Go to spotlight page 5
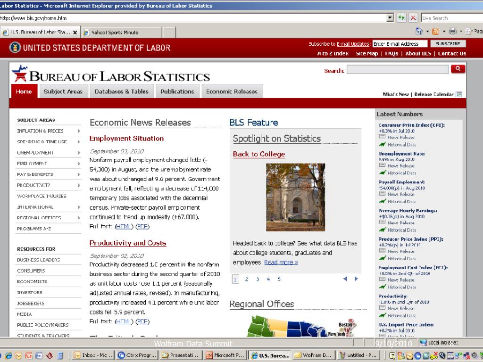The width and height of the screenshot is (483, 362). tap(279, 279)
